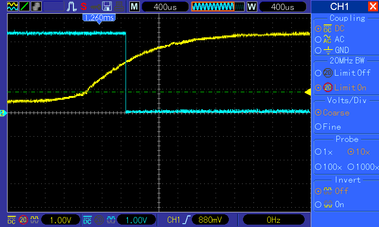379x227 pixels.
Task: Click the CH1 red bandwidth limit 20 icon
Action: coord(23,220)
